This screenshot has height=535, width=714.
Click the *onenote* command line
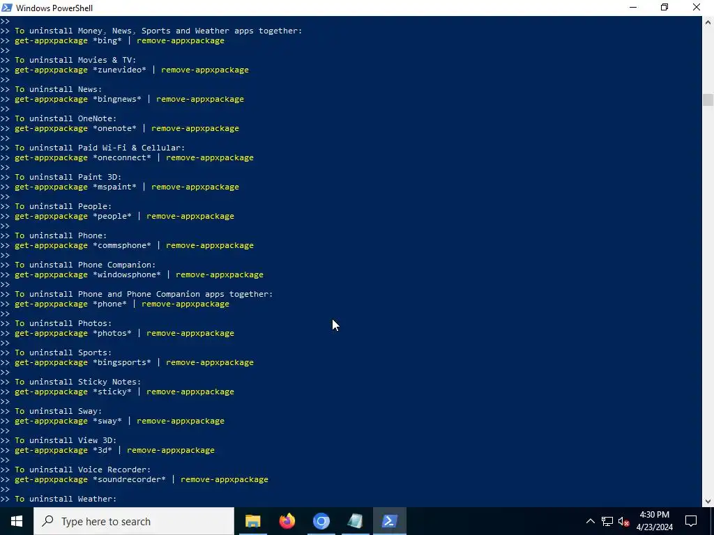[x=127, y=128]
